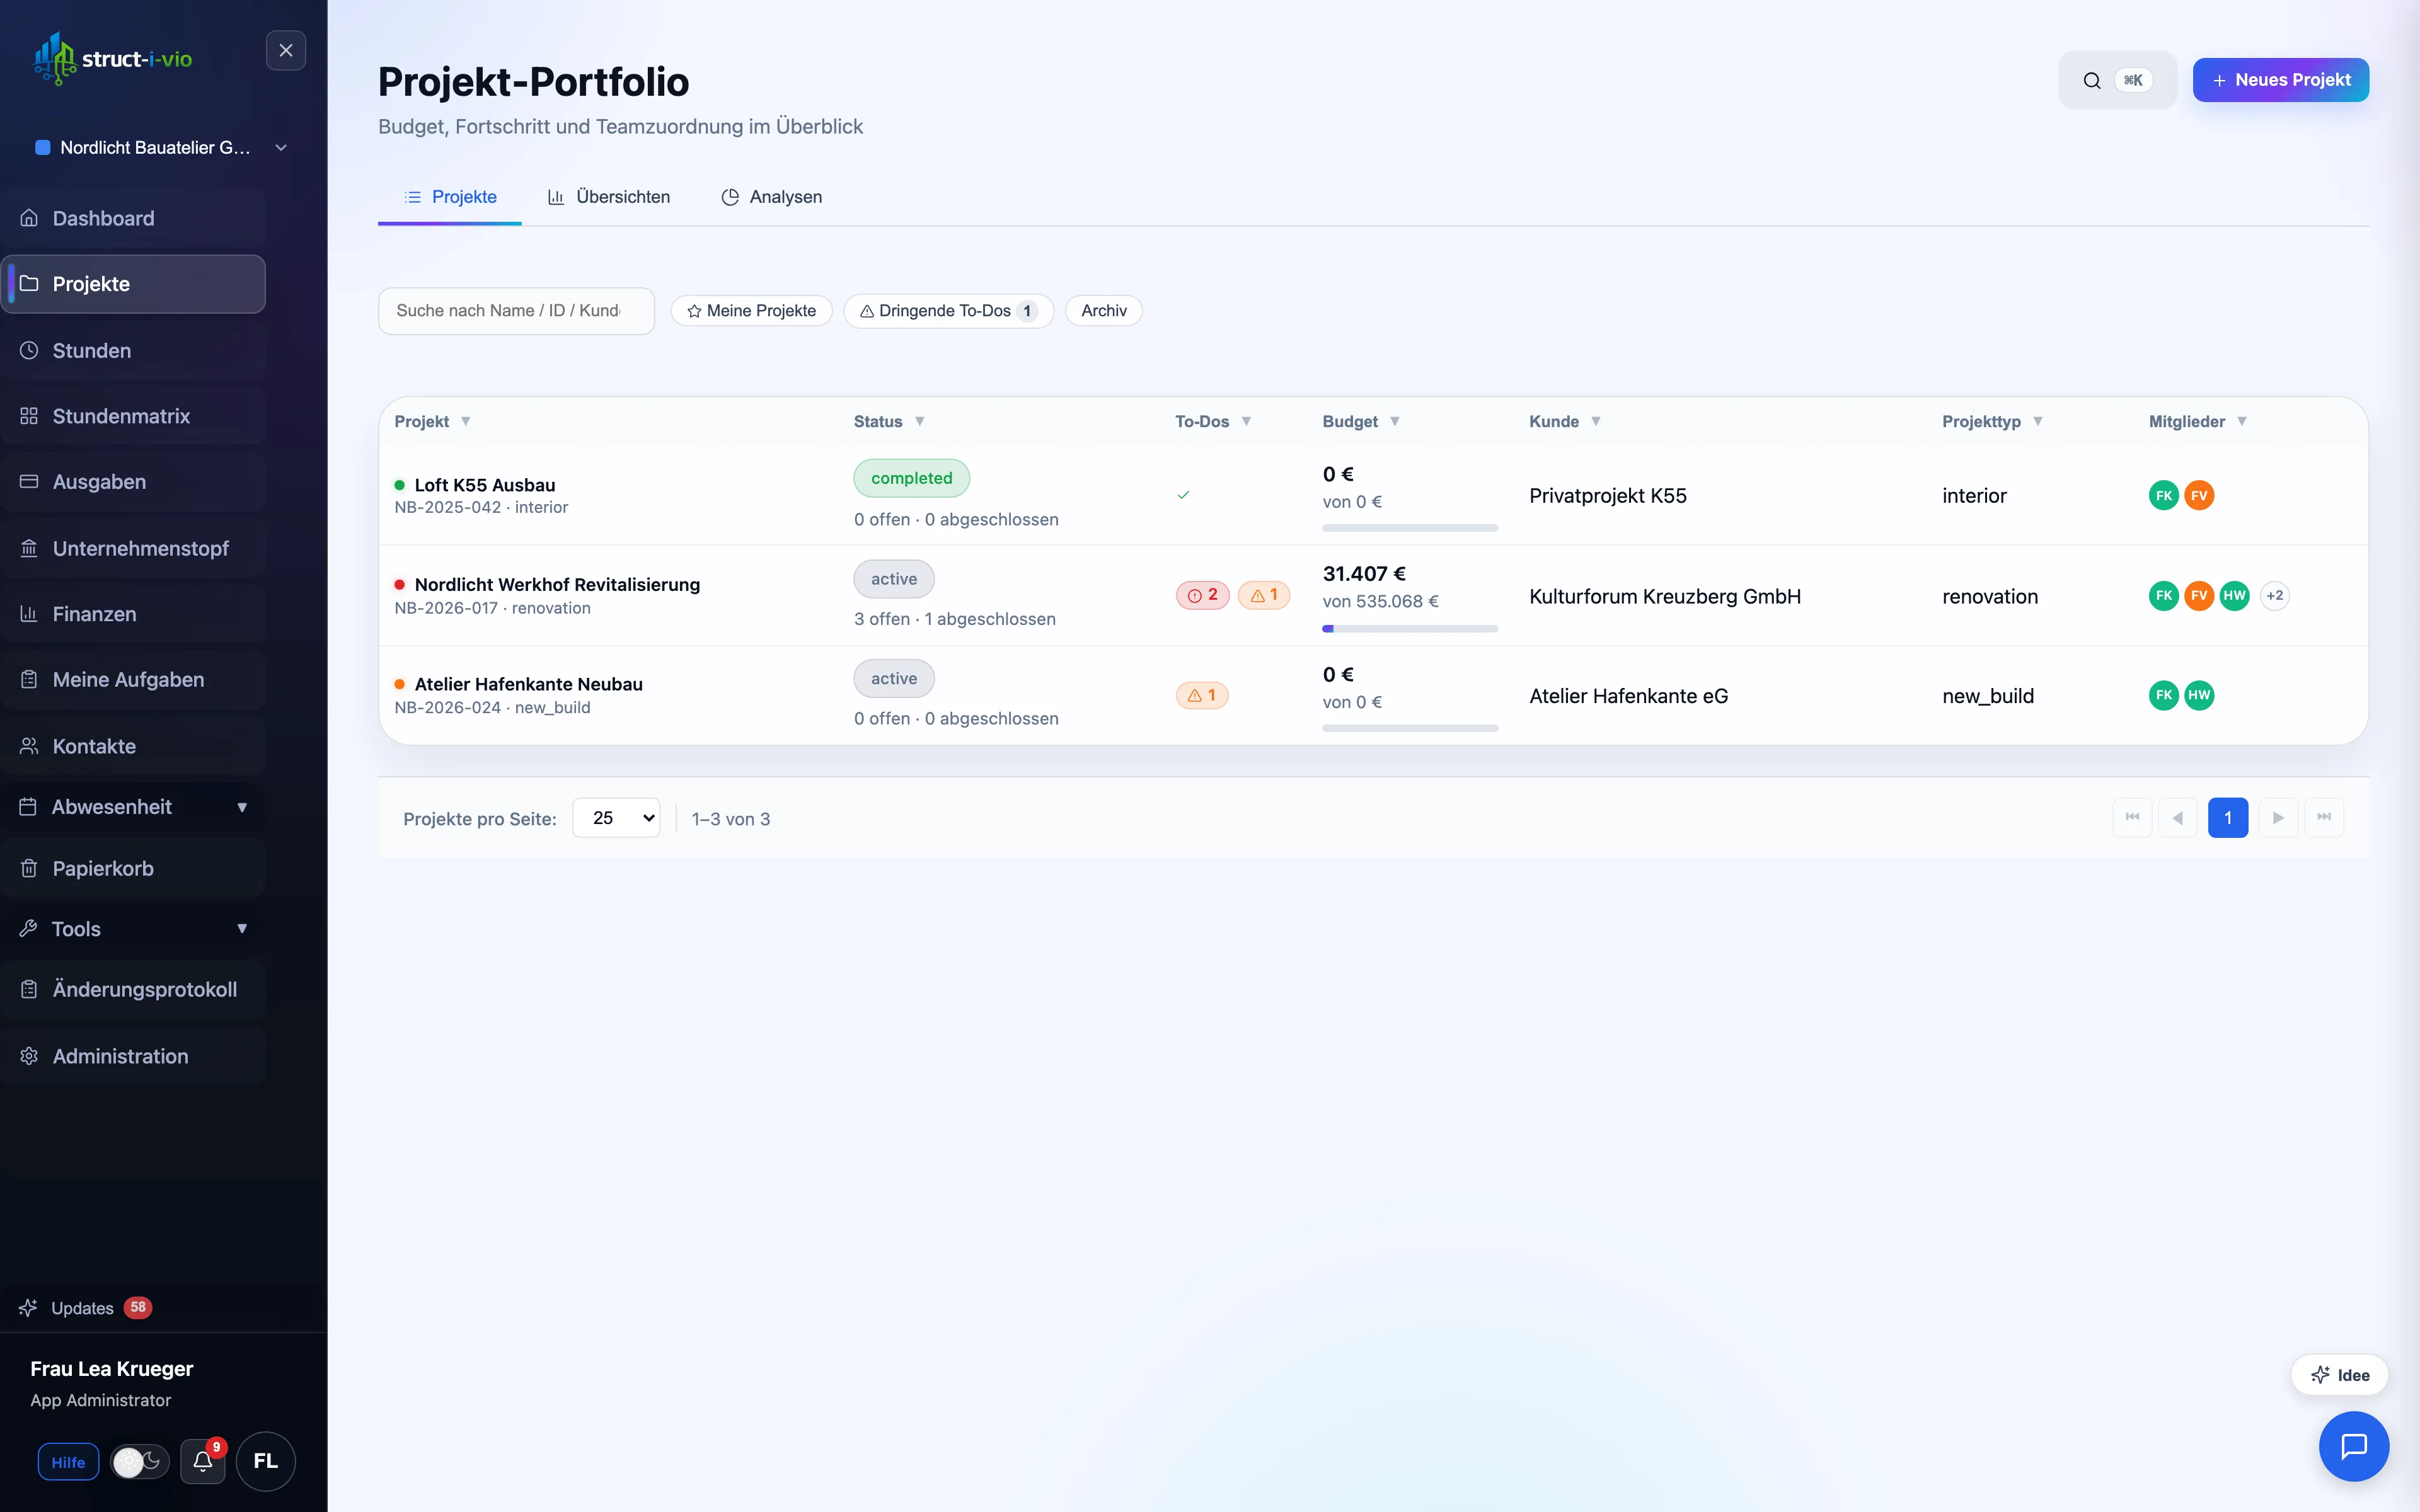Open the Loft K55 Ausbau project
2420x1512 pixels.
(485, 485)
